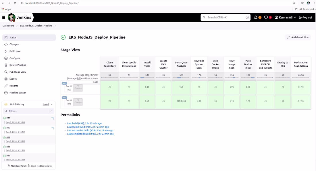Open the security shield warnings icon
Screen dimensions: 316x171
[x=266, y=17]
